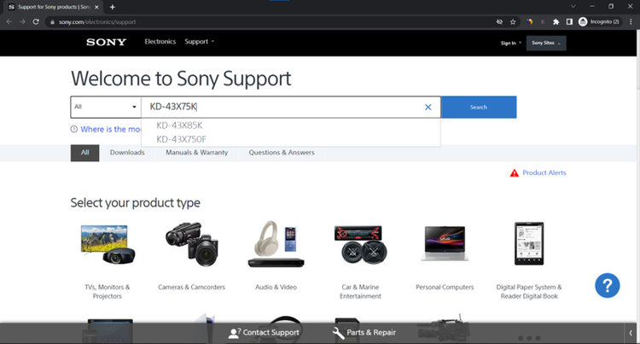Open the All category dropdown
This screenshot has height=344, width=640.
pos(106,107)
